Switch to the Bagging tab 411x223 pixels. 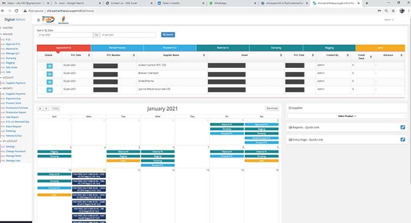(329, 48)
